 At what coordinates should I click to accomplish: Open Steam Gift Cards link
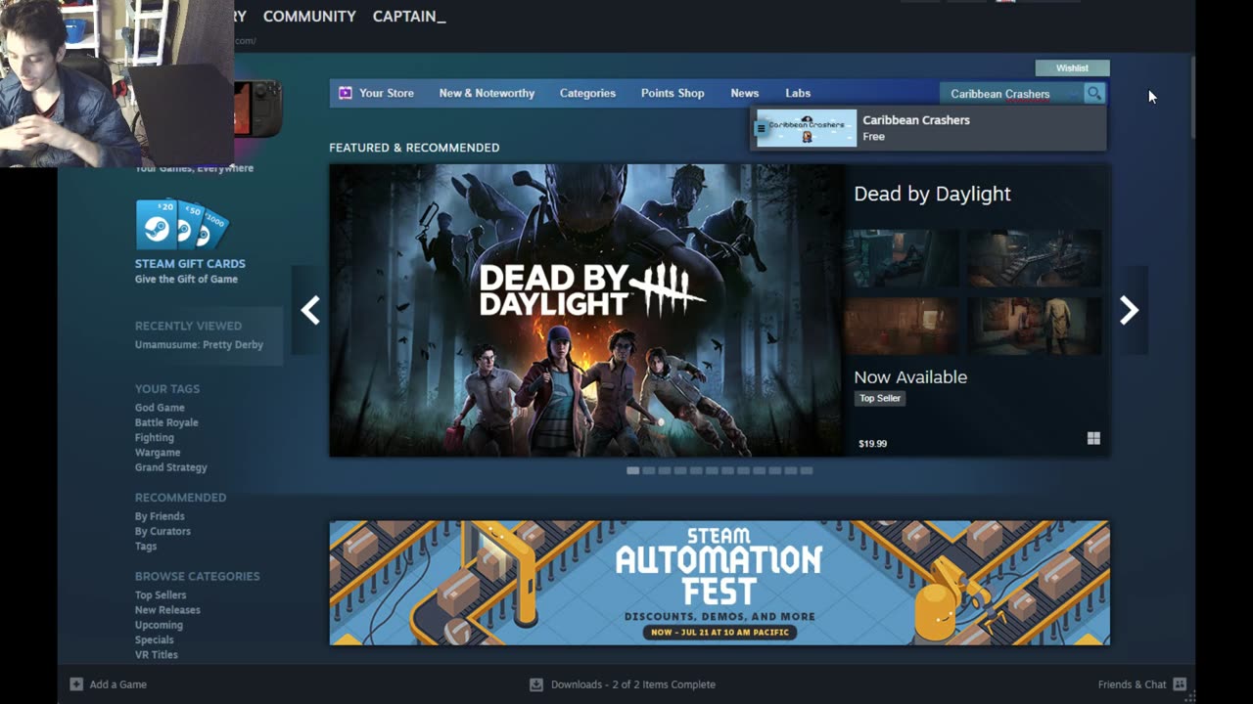(190, 264)
